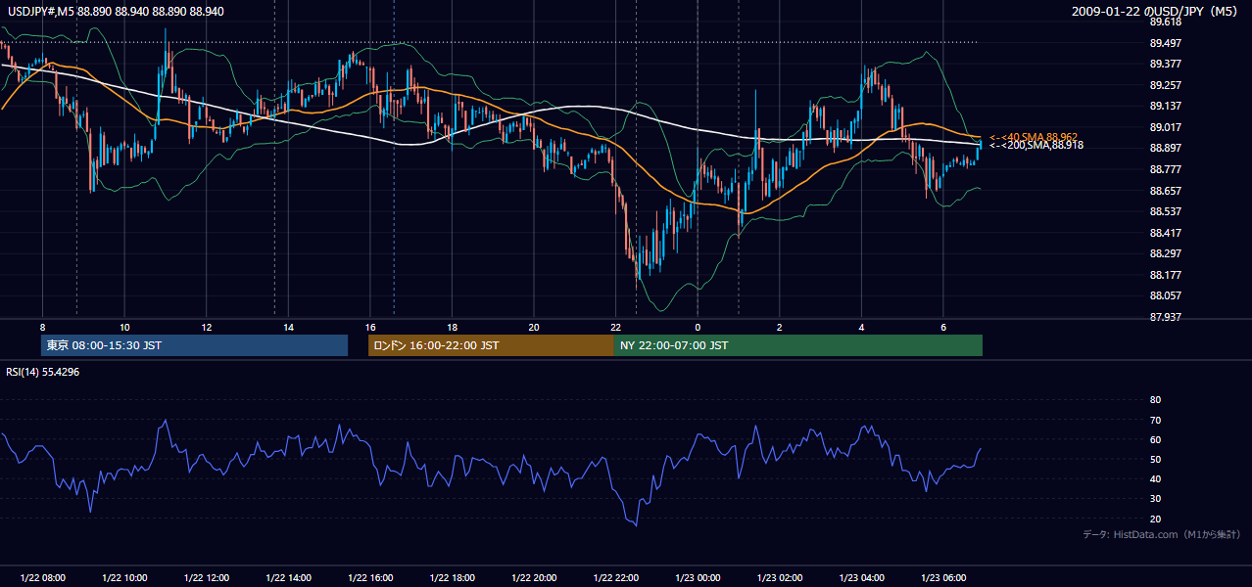Click the hour label 16 under the price chart
1252x587 pixels.
(x=370, y=327)
